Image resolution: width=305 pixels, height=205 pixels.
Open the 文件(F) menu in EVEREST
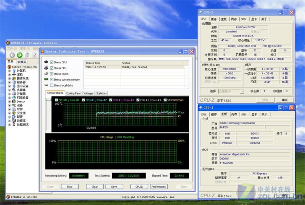tap(12, 48)
